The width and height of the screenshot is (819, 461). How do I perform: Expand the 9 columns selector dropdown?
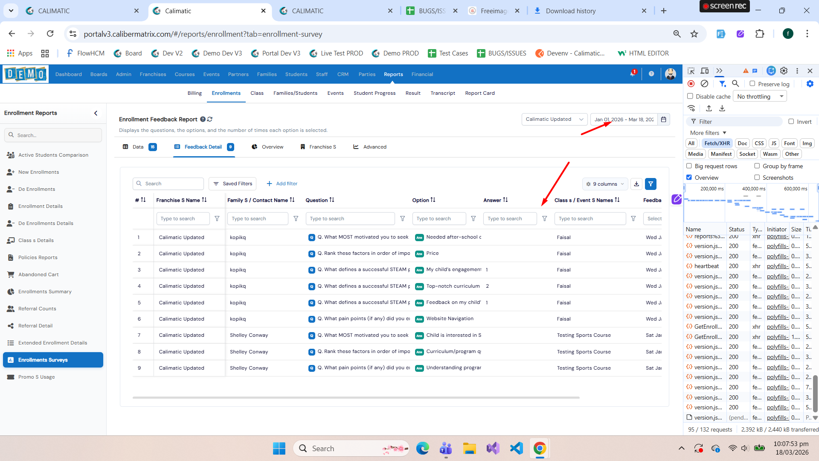[x=605, y=184]
